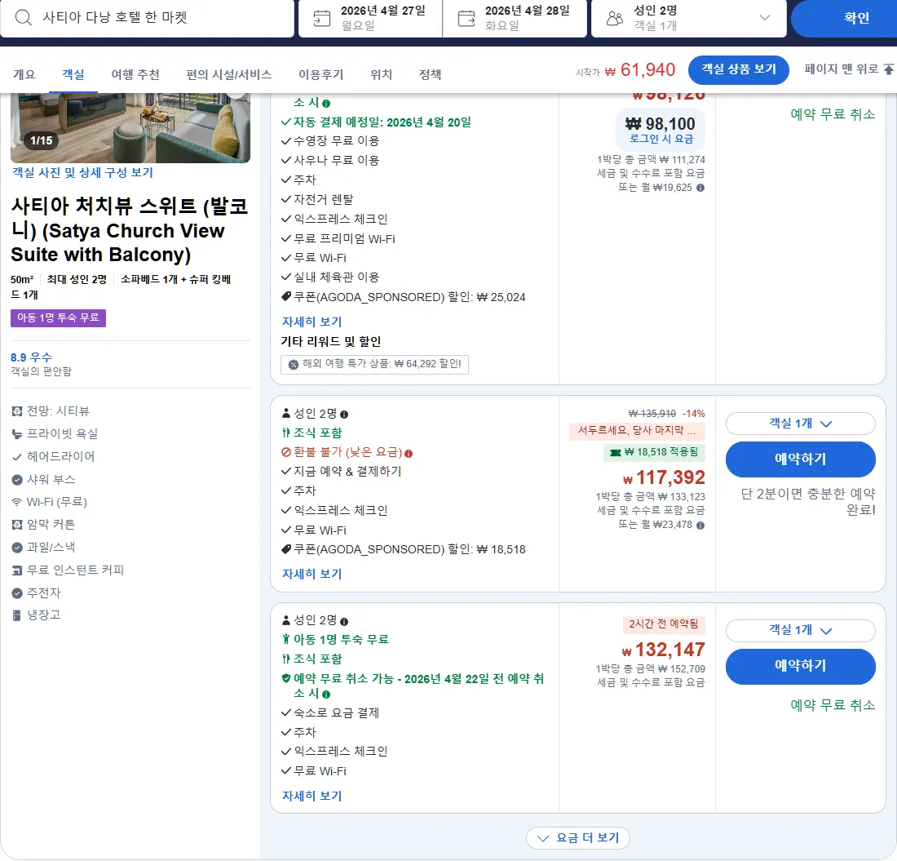The width and height of the screenshot is (897, 861).
Task: Click info icon beside 월 ₩19,625
Action: (x=700, y=188)
